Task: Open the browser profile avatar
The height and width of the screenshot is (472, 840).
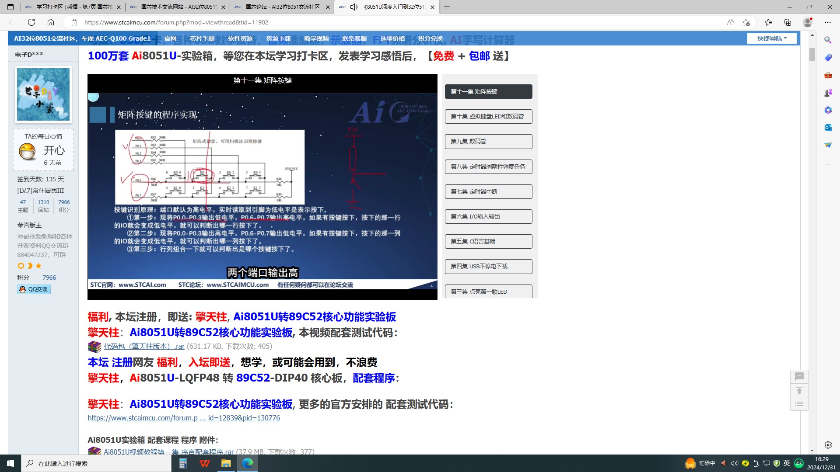Action: (808, 22)
